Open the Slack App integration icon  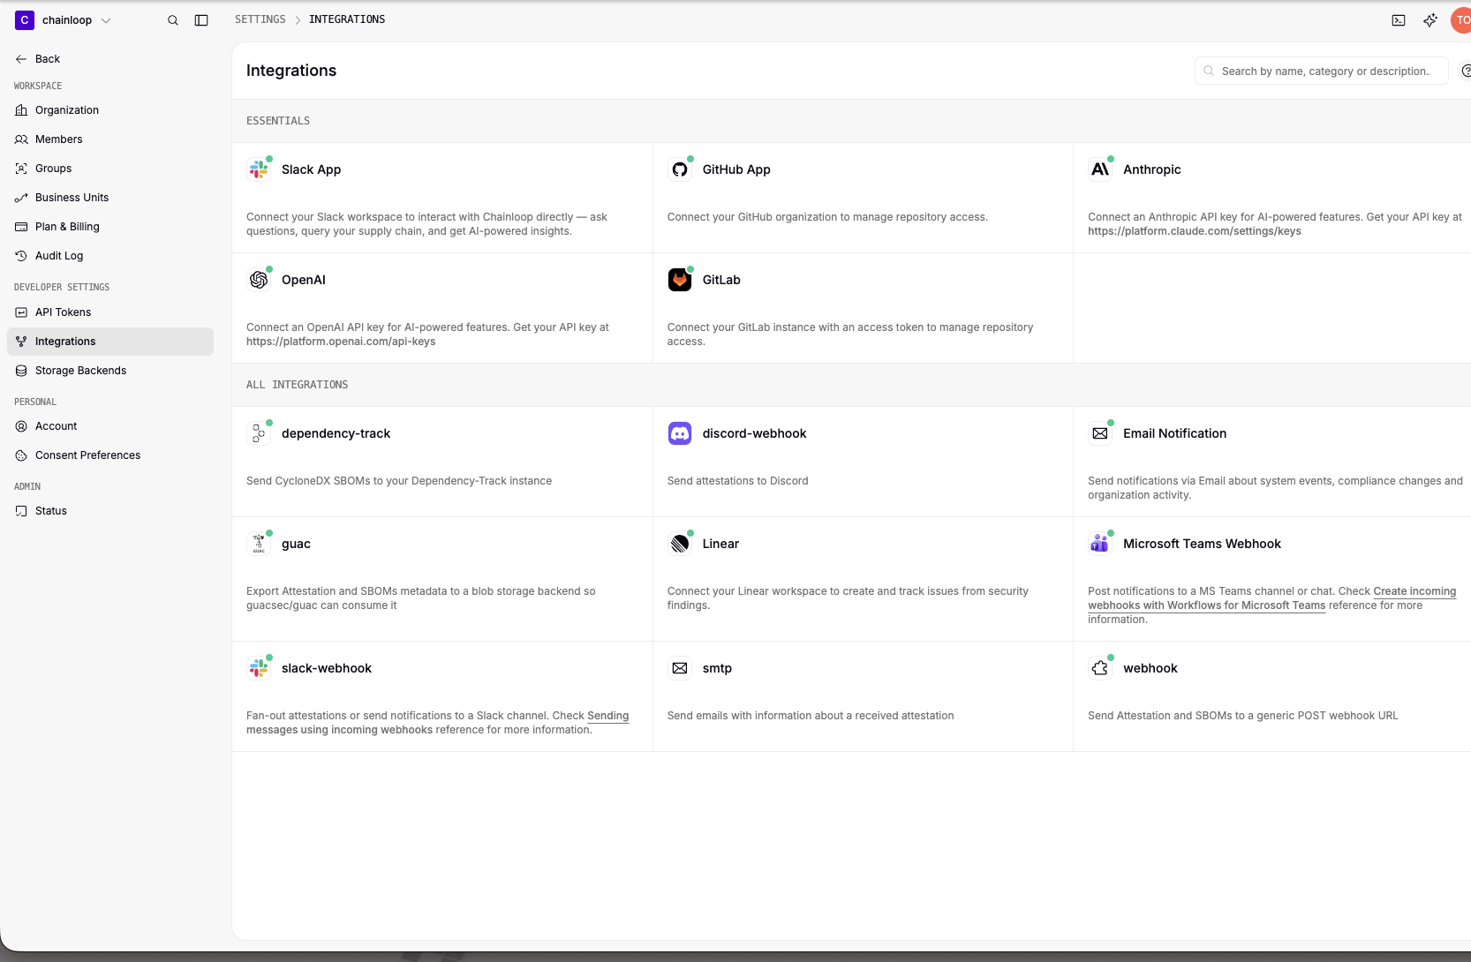pyautogui.click(x=259, y=169)
